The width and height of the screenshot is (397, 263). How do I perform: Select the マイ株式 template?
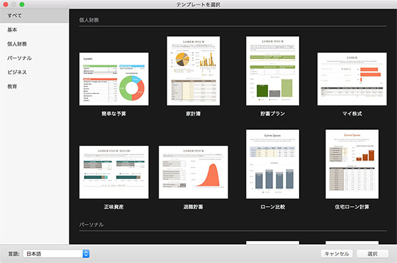352,79
